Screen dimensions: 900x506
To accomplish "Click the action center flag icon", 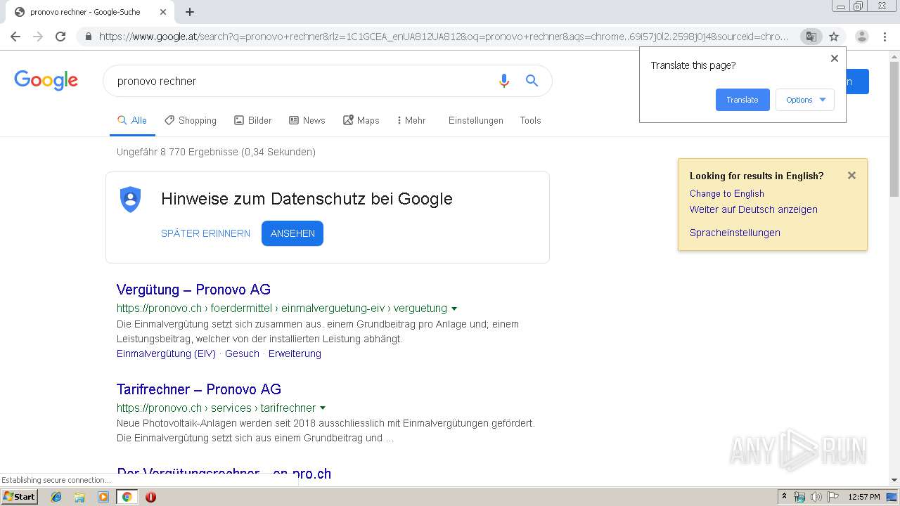I will 832,497.
